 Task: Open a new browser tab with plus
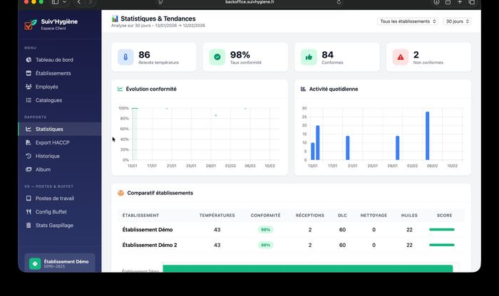click(460, 2)
